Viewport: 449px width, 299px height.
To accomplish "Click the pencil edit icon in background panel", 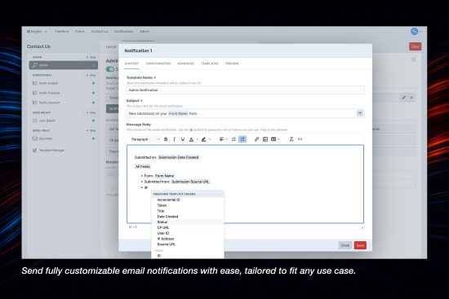I will pos(404,98).
